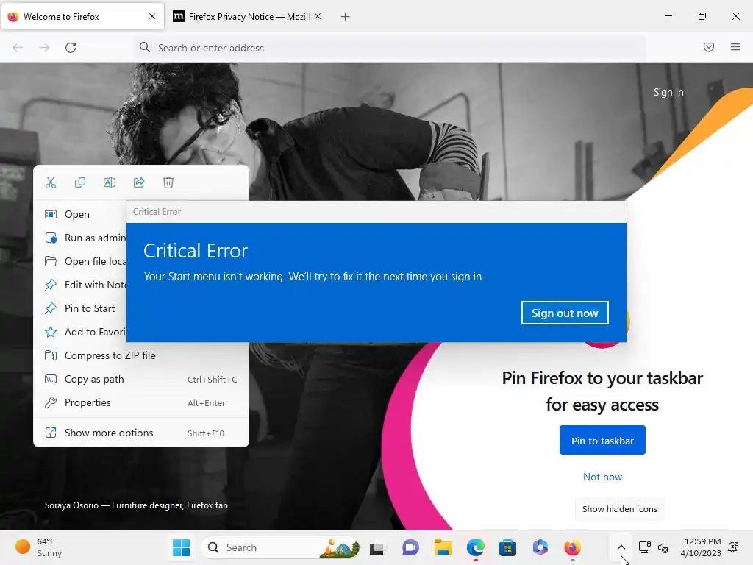Open the Windows Start button

pyautogui.click(x=182, y=547)
